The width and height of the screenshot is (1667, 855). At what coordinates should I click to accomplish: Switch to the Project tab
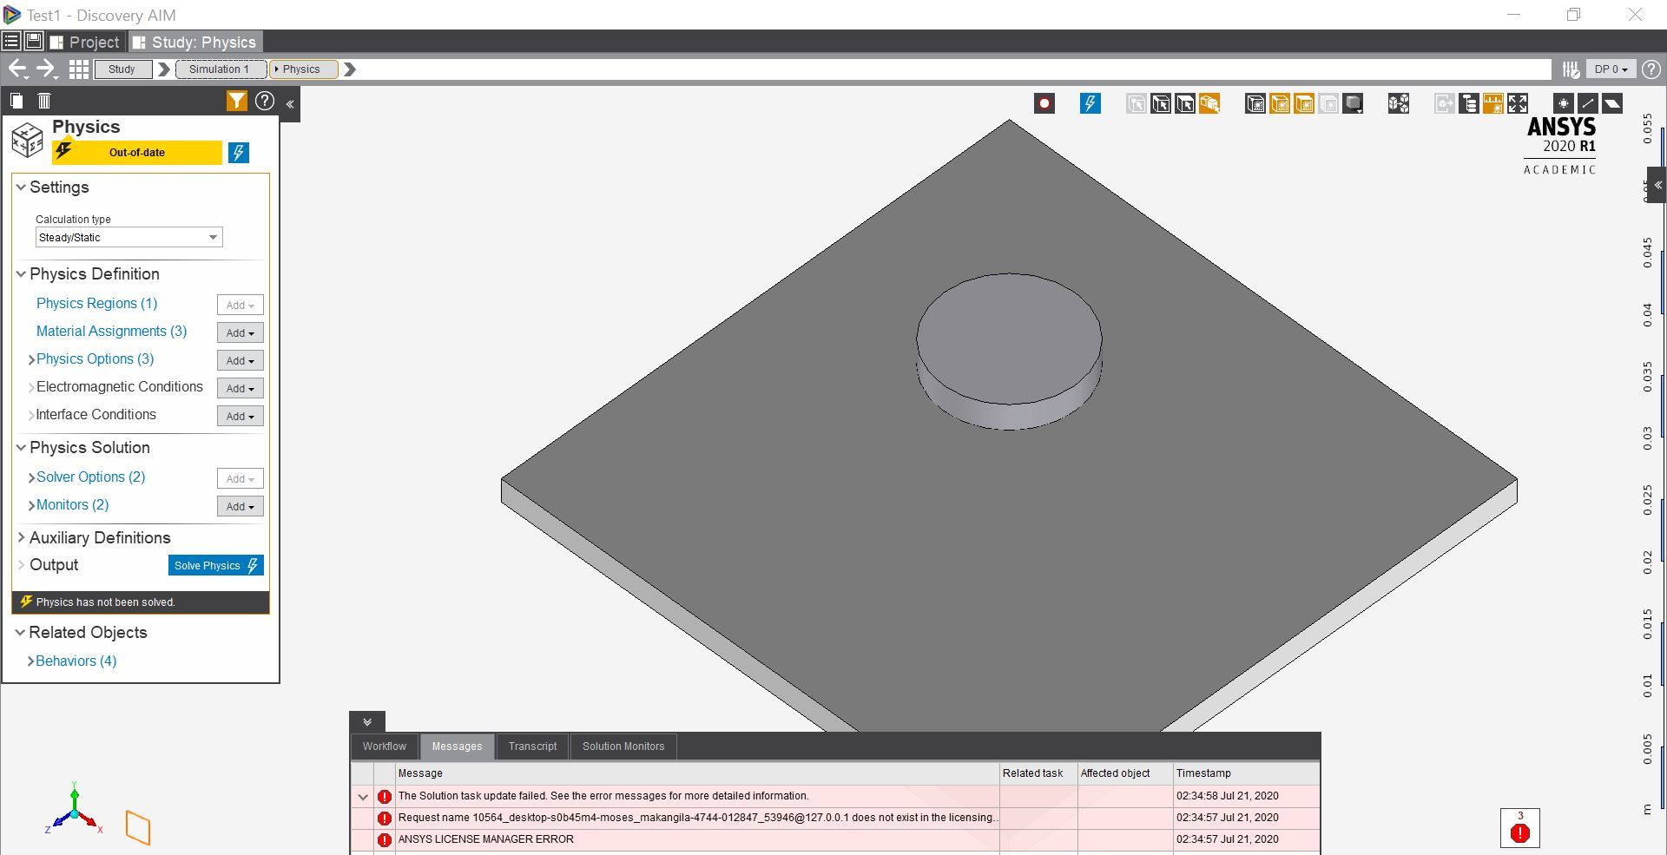point(85,42)
